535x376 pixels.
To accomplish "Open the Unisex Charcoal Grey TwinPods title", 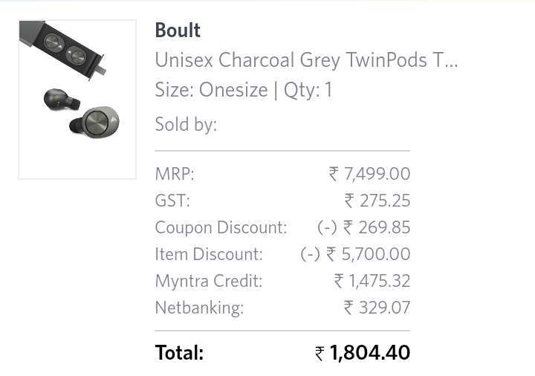I will coord(306,60).
